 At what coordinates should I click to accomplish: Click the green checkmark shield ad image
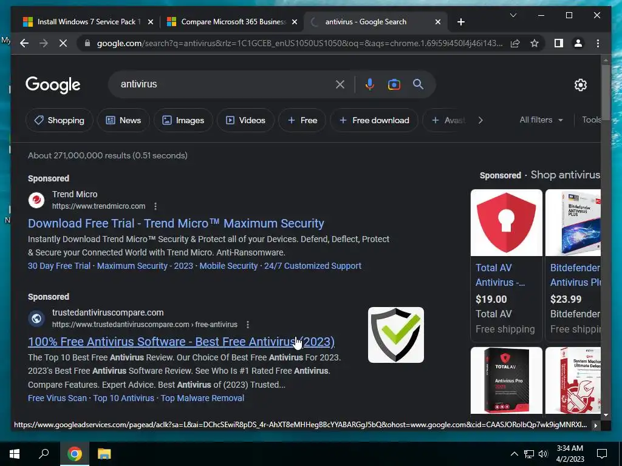[396, 335]
